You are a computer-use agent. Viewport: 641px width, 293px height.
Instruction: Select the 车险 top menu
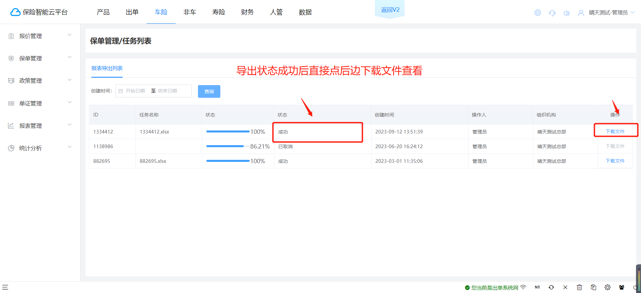pyautogui.click(x=161, y=12)
